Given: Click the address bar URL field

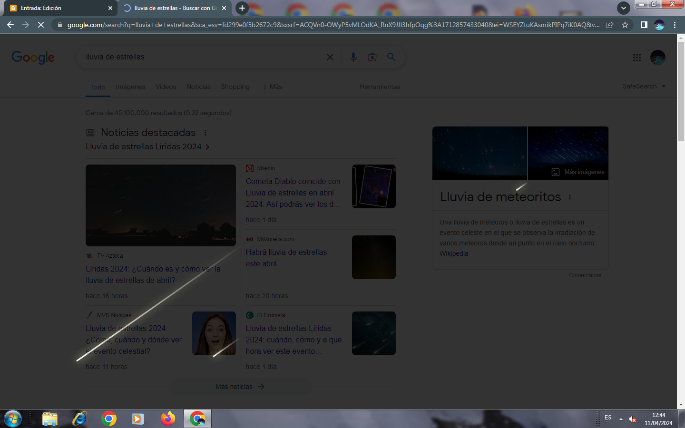Looking at the screenshot, I should click(x=333, y=25).
